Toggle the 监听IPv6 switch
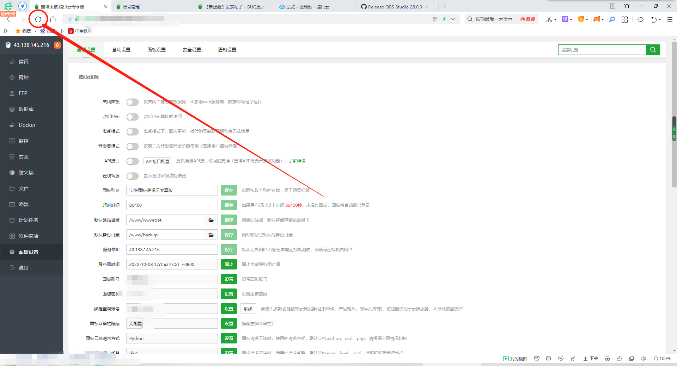677x366 pixels. click(x=133, y=117)
